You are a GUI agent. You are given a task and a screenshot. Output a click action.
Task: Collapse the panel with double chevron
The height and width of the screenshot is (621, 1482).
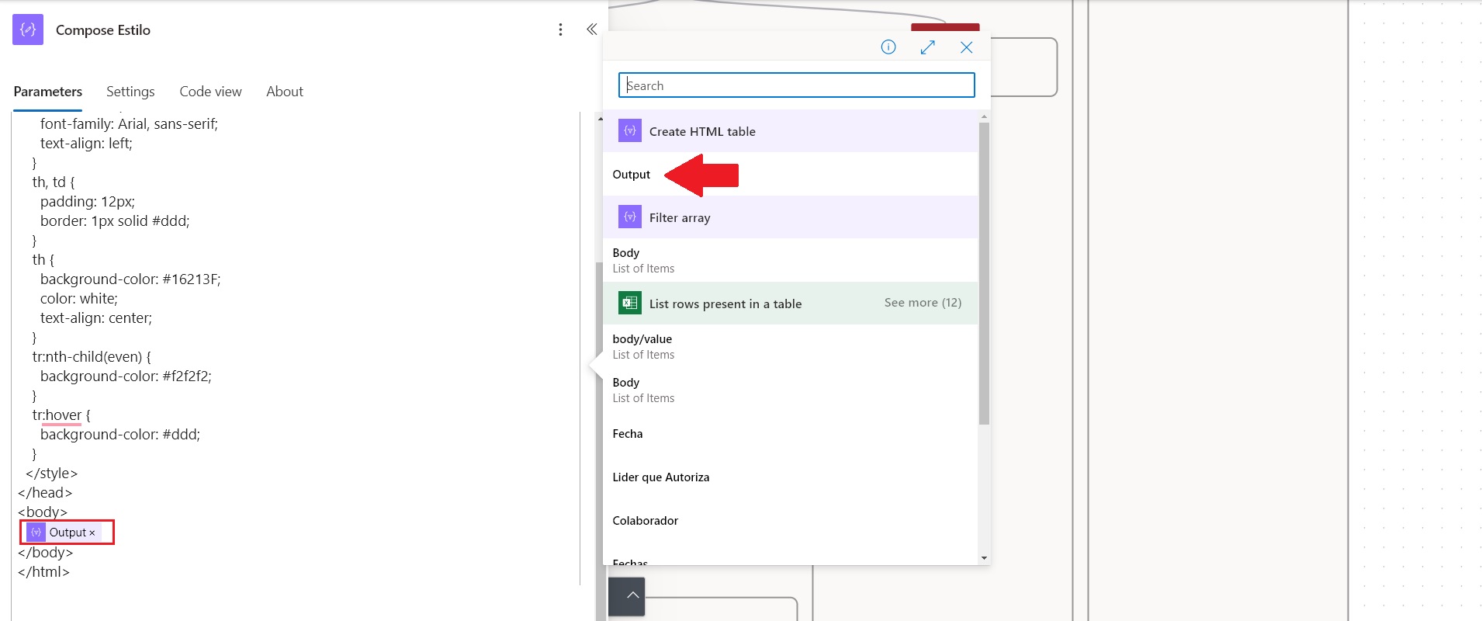(x=591, y=29)
